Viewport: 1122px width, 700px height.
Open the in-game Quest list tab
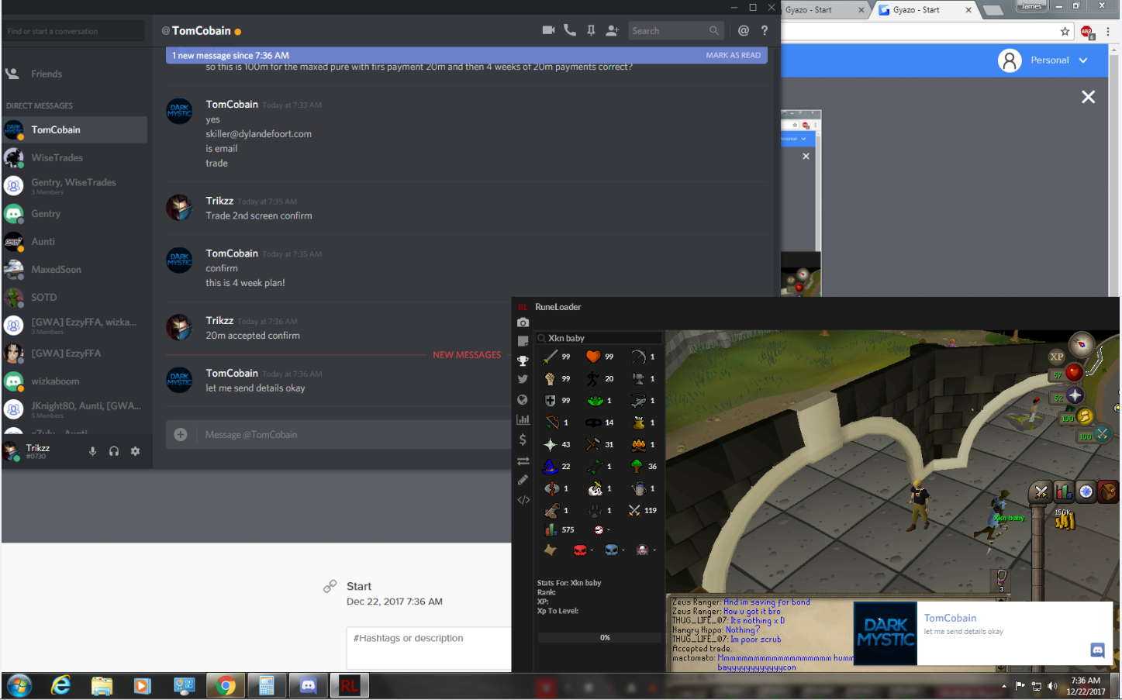click(x=1086, y=491)
